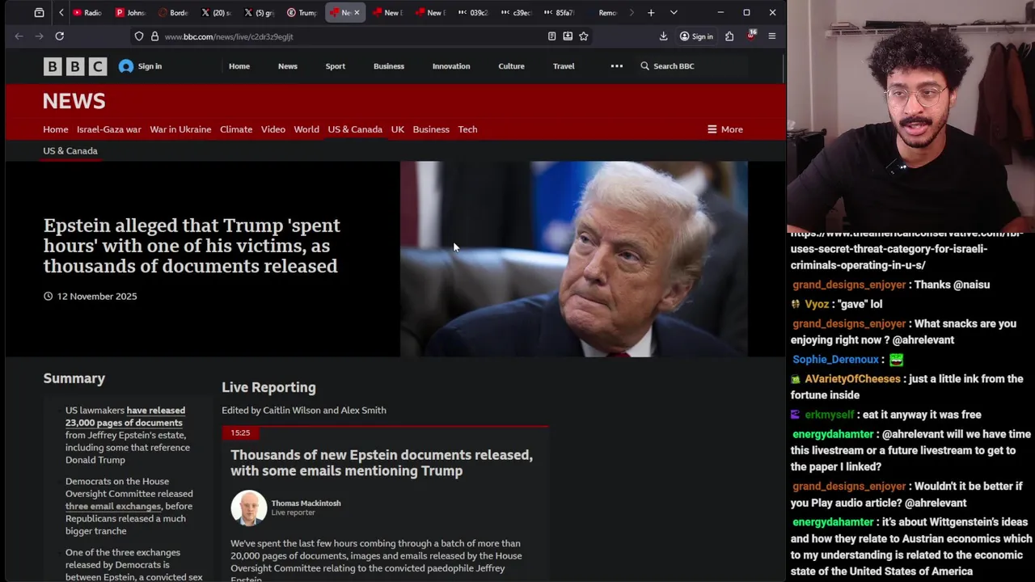Open Business in BBC top navigation
1035x582 pixels.
(389, 66)
